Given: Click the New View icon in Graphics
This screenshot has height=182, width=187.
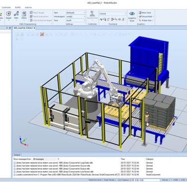Looking at the screenshot, I should point(140,12).
